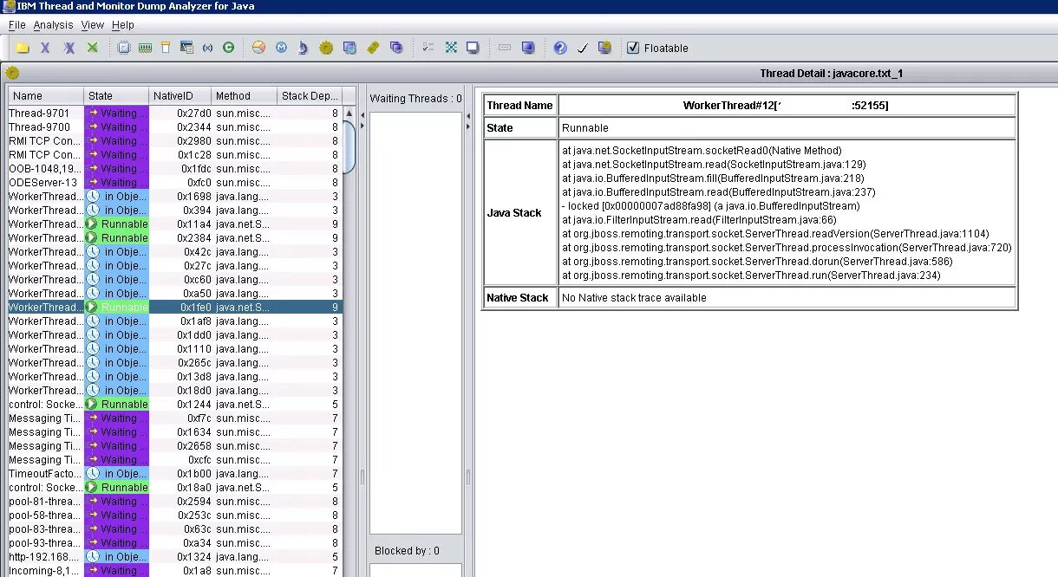Select the pool-58-threa... row
Viewport: 1058px width, 577px height.
pos(175,515)
